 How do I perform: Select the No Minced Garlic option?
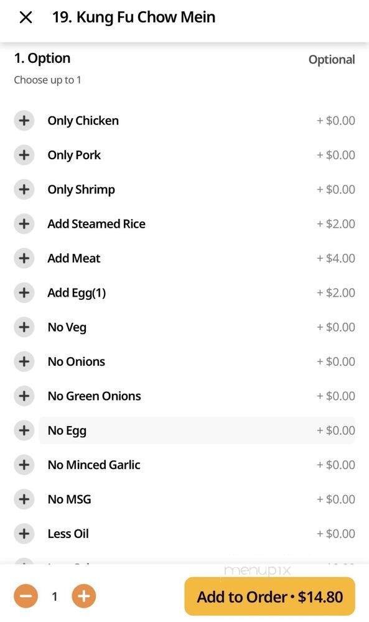click(x=24, y=464)
